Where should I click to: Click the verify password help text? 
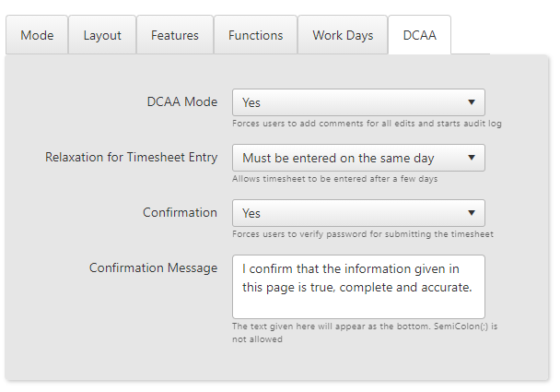coord(363,234)
